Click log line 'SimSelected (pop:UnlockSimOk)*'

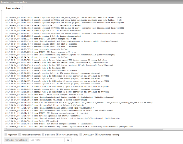[x=50, y=108]
